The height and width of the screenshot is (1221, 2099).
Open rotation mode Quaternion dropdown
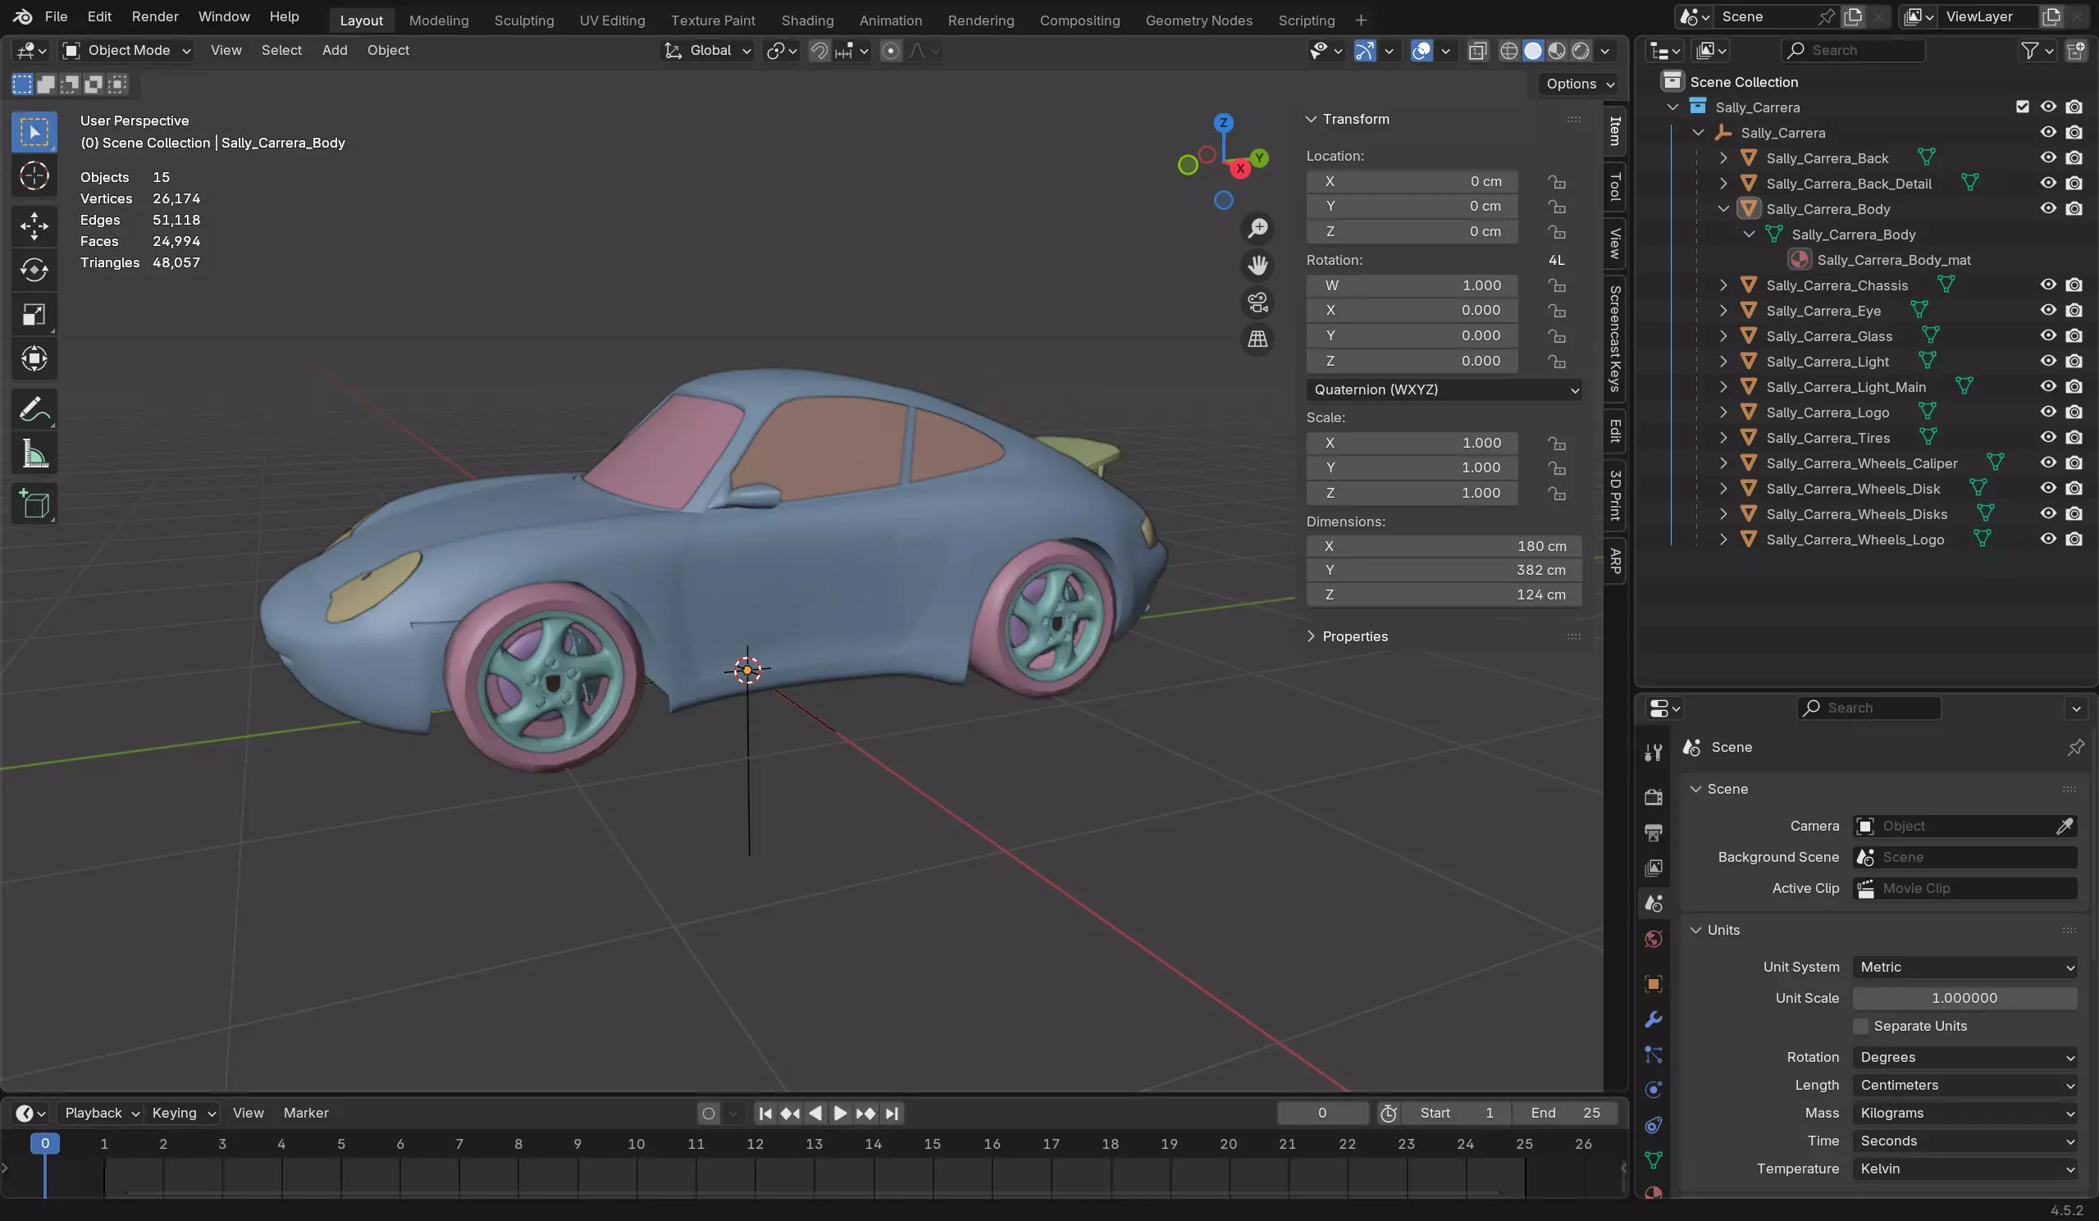tap(1444, 390)
